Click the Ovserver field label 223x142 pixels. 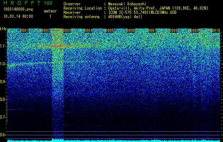(x=72, y=4)
